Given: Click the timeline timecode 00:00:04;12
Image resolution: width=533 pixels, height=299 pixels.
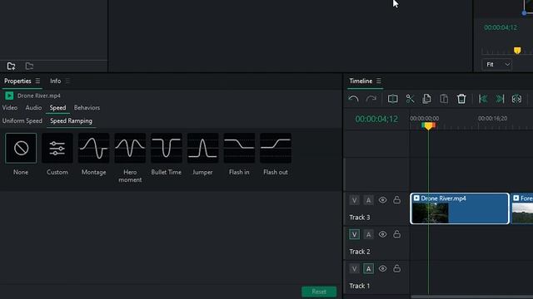Looking at the screenshot, I should [376, 119].
